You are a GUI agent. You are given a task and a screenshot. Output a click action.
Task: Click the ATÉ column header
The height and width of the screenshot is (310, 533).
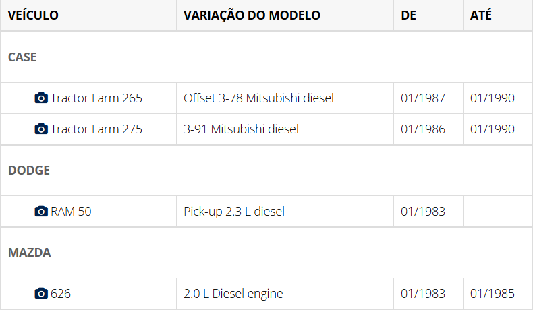[x=481, y=15]
